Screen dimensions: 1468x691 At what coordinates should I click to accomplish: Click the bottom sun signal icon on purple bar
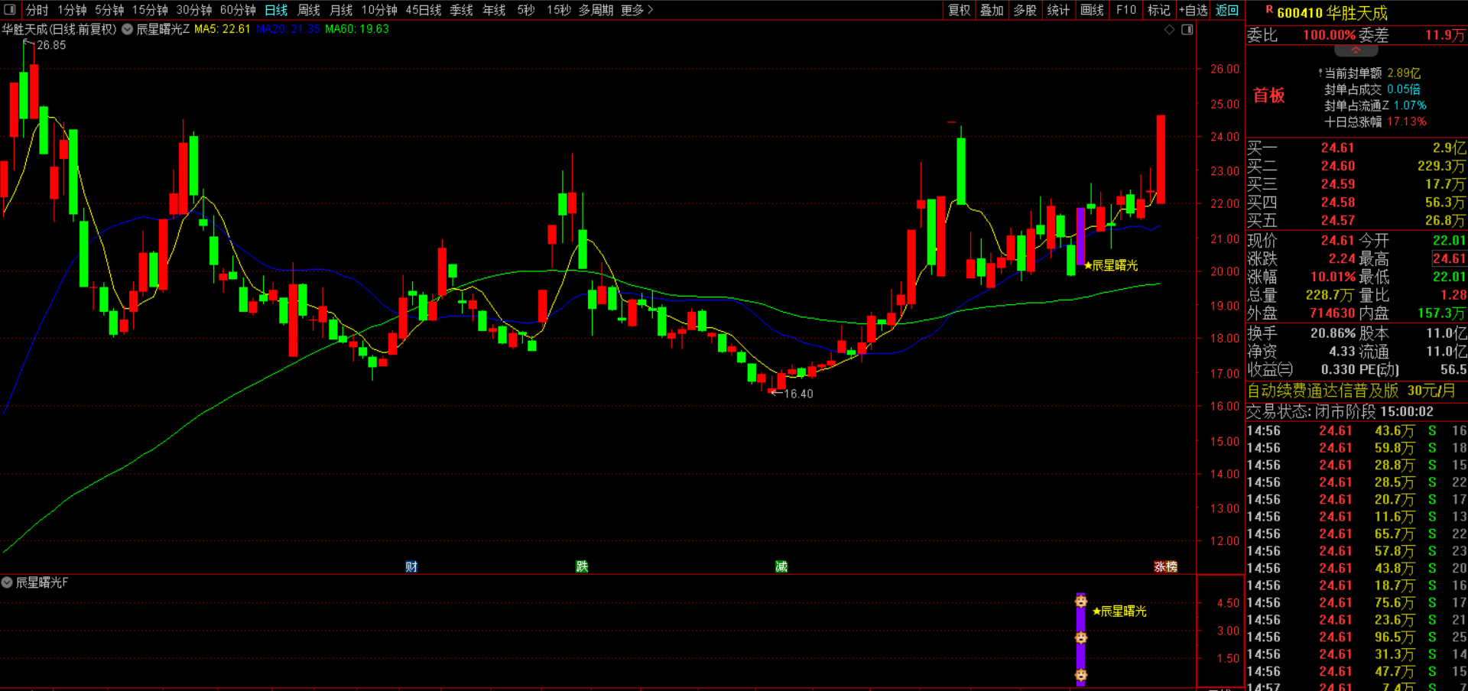point(1081,675)
